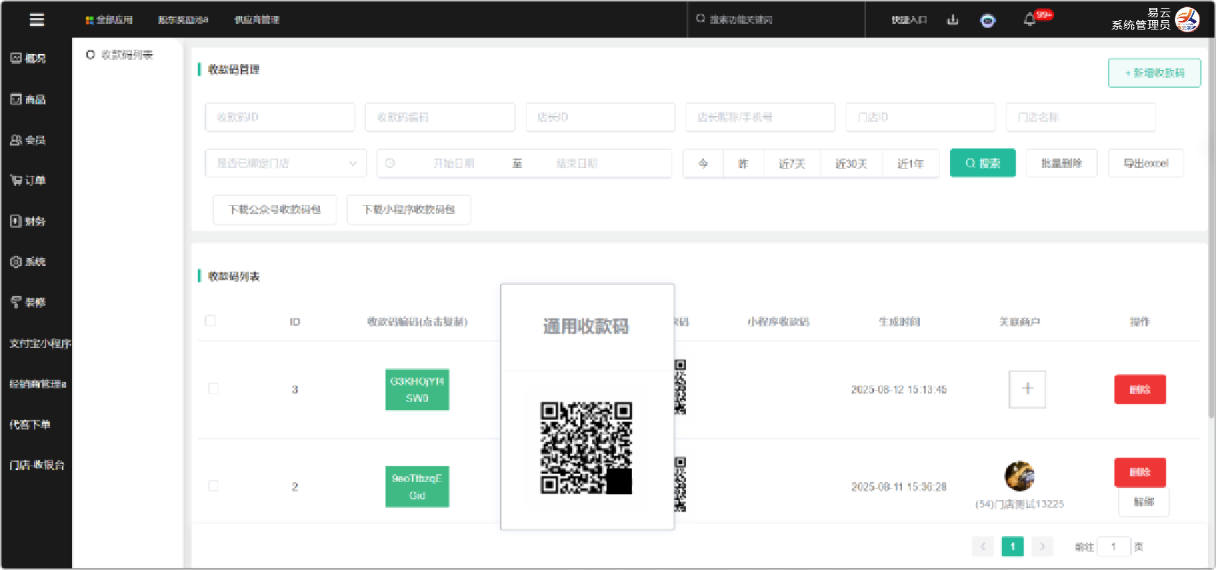The height and width of the screenshot is (570, 1216).
Task: Open 商品 in the sidebar
Action: 29,99
